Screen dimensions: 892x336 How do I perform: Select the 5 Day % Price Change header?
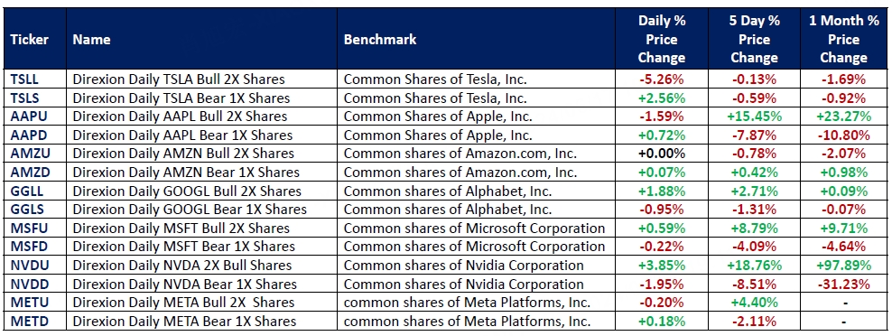tap(754, 40)
